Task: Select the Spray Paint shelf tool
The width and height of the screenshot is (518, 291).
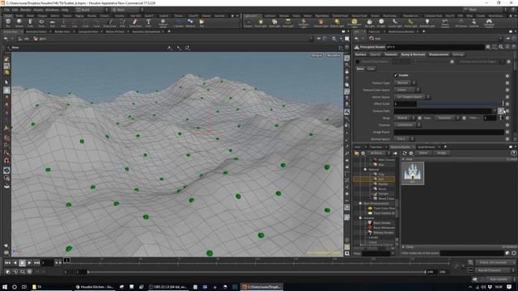Action: 135,23
